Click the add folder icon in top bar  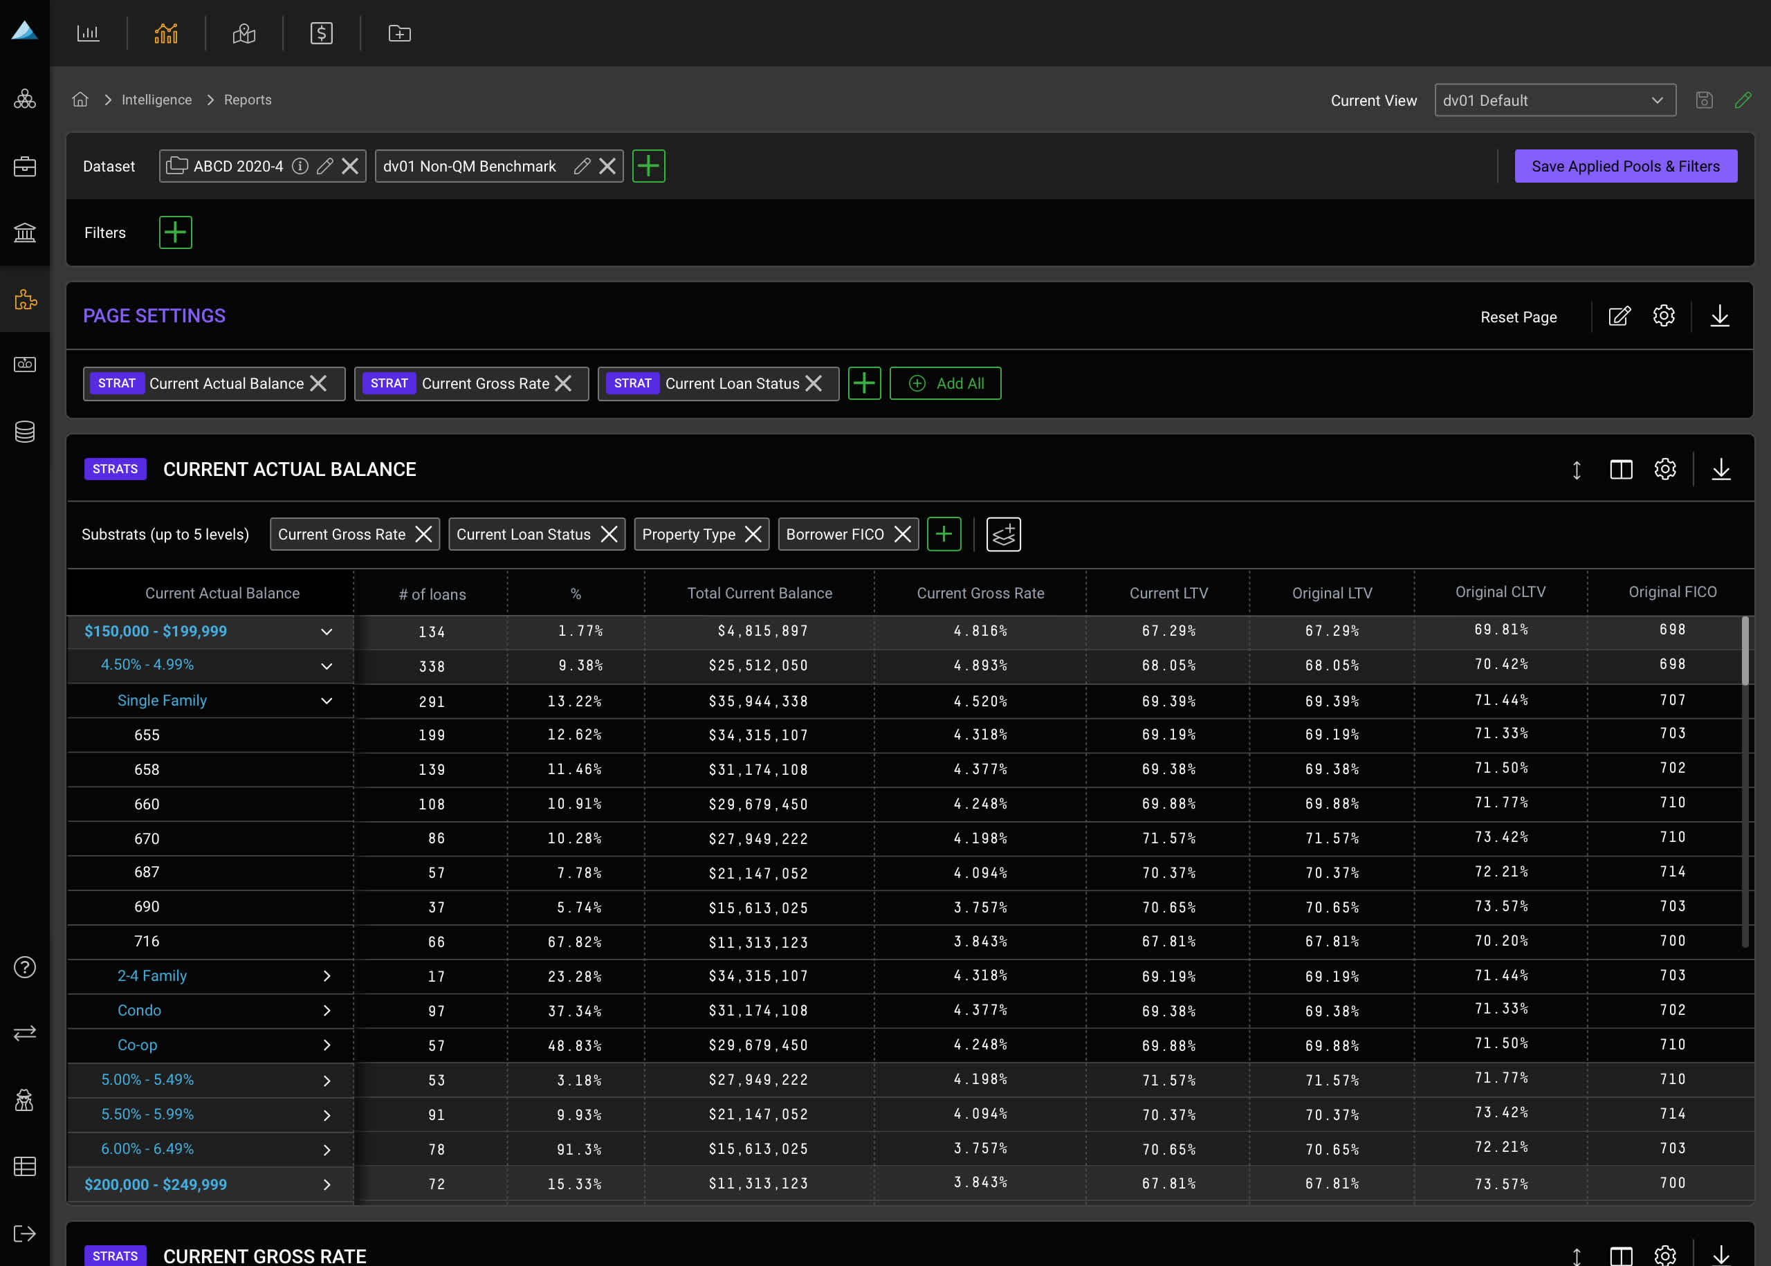[x=399, y=33]
